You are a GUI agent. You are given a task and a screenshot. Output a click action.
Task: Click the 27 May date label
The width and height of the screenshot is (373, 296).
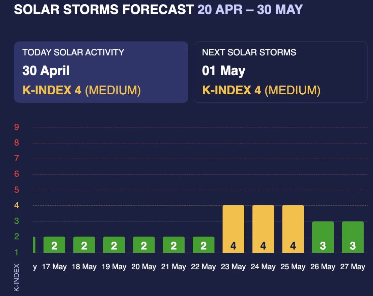coord(353,267)
